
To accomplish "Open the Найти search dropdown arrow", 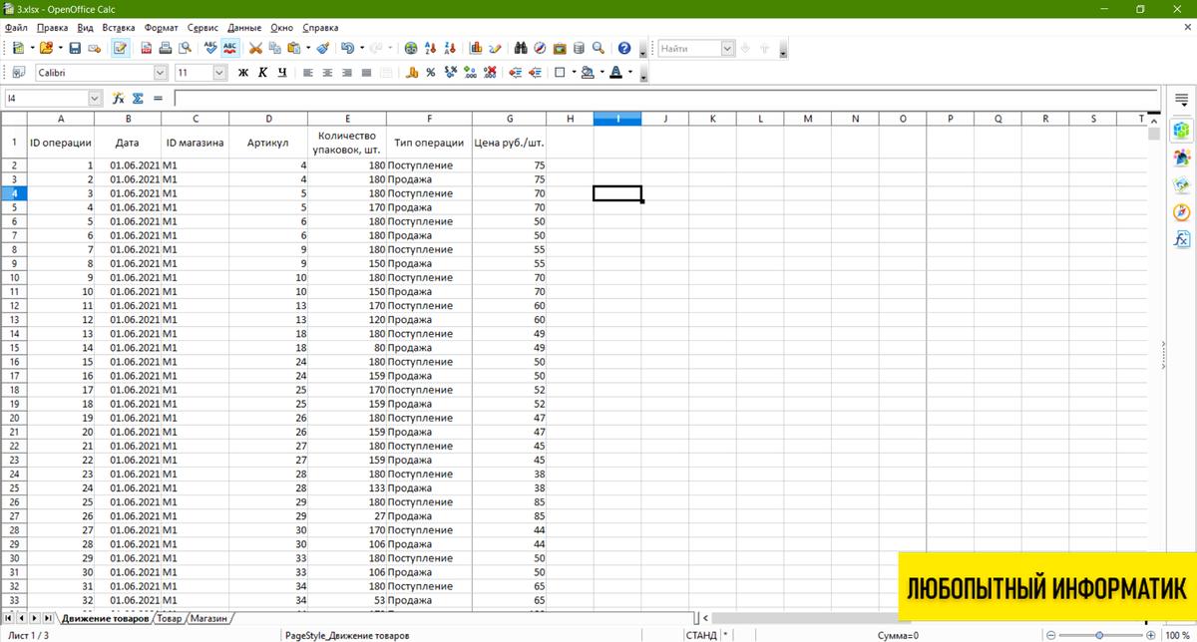I will 727,48.
